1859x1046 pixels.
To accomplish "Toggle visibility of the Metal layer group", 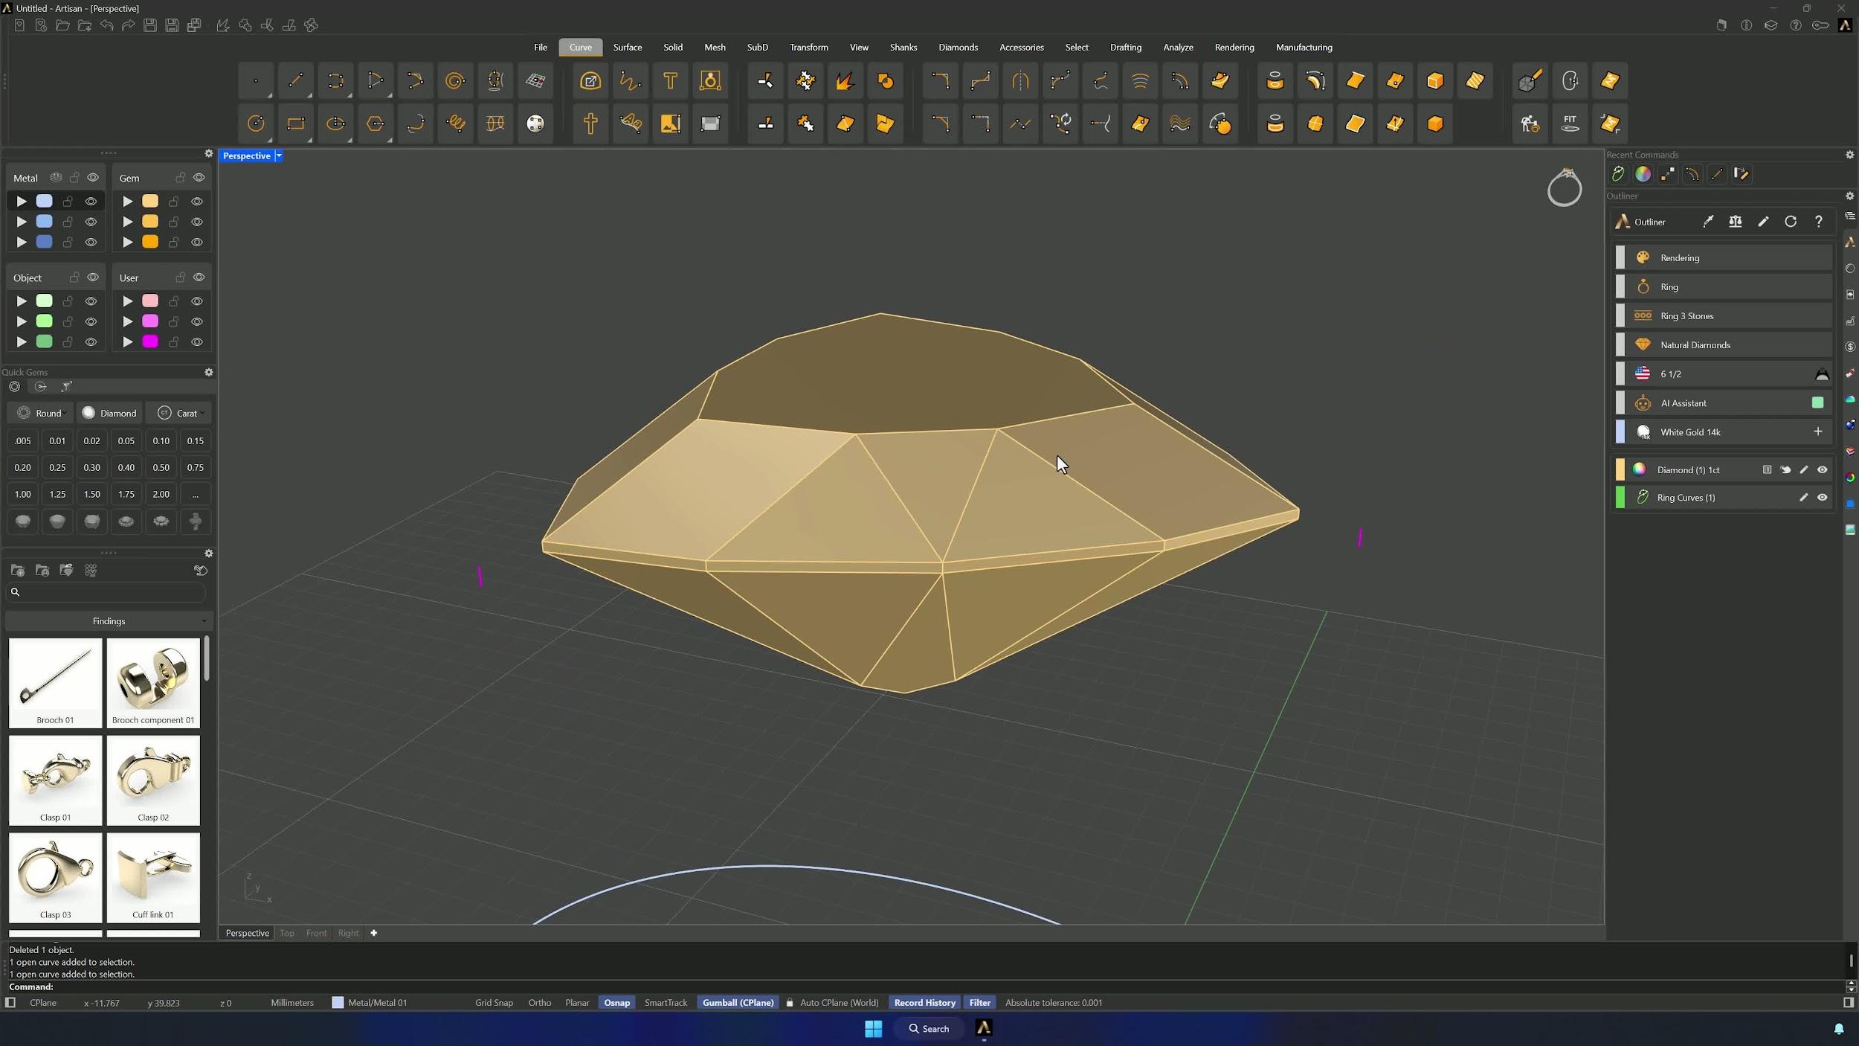I will (93, 178).
